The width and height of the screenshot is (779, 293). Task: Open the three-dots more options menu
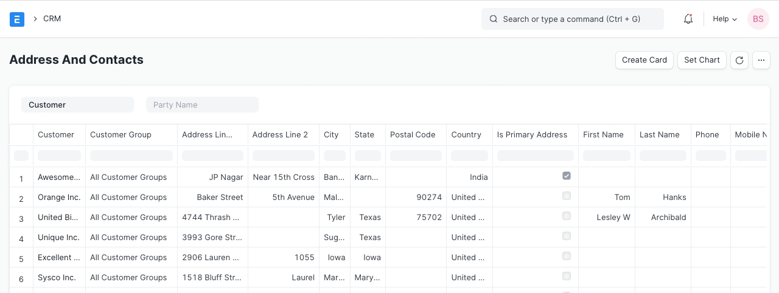point(761,60)
